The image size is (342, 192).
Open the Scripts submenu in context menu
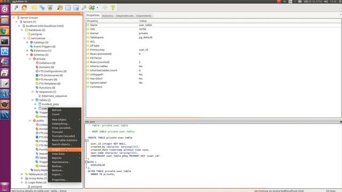coord(65,150)
